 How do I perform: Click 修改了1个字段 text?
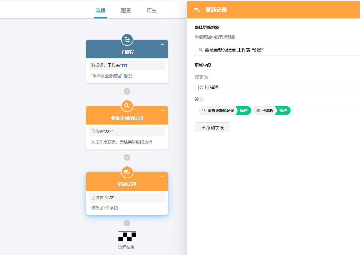[104, 208]
